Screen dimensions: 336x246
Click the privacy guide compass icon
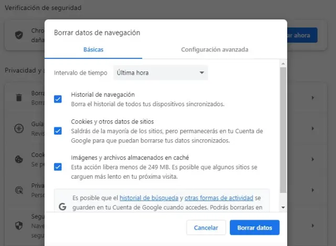(x=19, y=128)
